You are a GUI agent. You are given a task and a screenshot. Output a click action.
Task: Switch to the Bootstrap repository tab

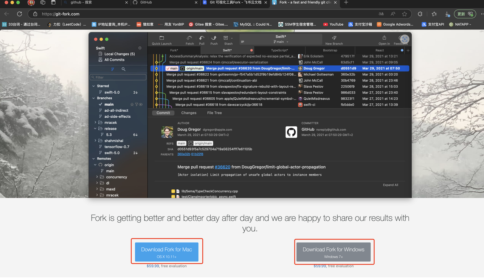coord(330,50)
